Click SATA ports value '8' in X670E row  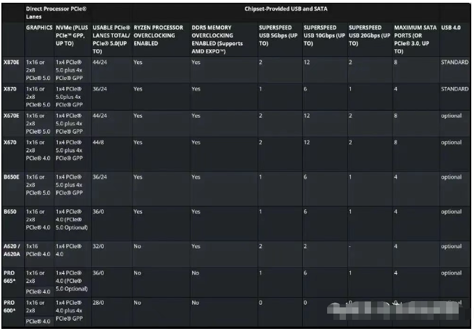(395, 115)
